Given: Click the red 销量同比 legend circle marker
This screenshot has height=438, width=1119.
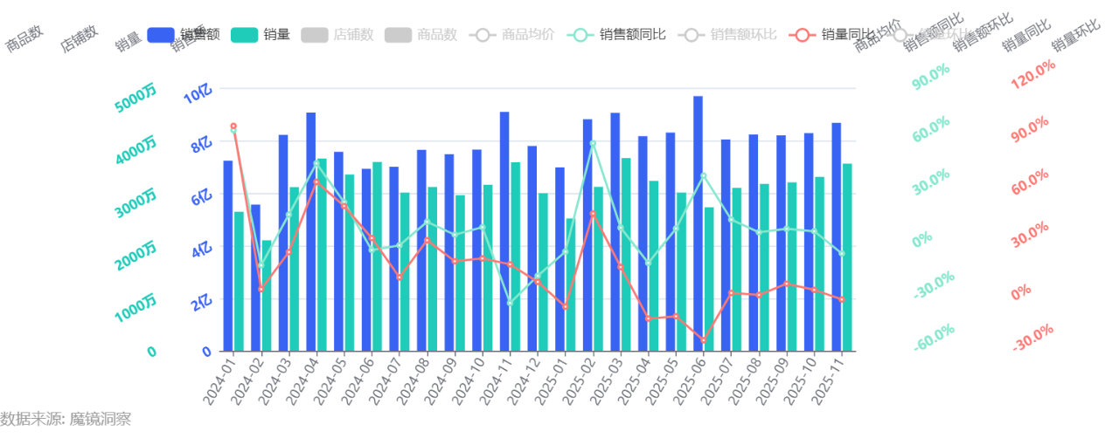Looking at the screenshot, I should 803,35.
